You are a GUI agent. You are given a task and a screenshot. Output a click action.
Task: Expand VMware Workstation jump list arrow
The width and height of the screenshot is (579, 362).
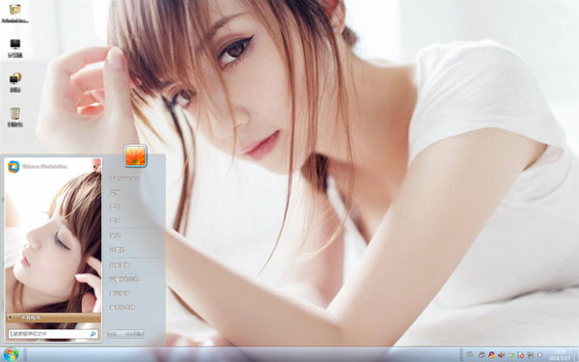click(x=95, y=167)
